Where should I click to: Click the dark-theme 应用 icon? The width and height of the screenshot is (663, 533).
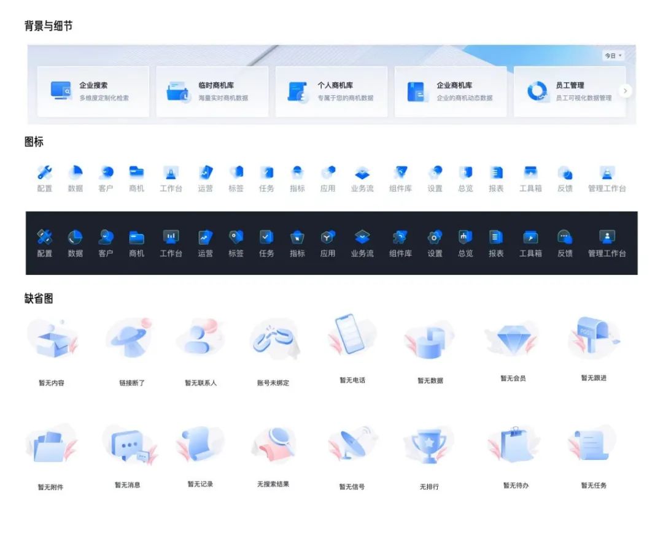click(328, 237)
